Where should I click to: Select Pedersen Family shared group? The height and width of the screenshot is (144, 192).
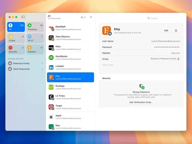(x=26, y=63)
